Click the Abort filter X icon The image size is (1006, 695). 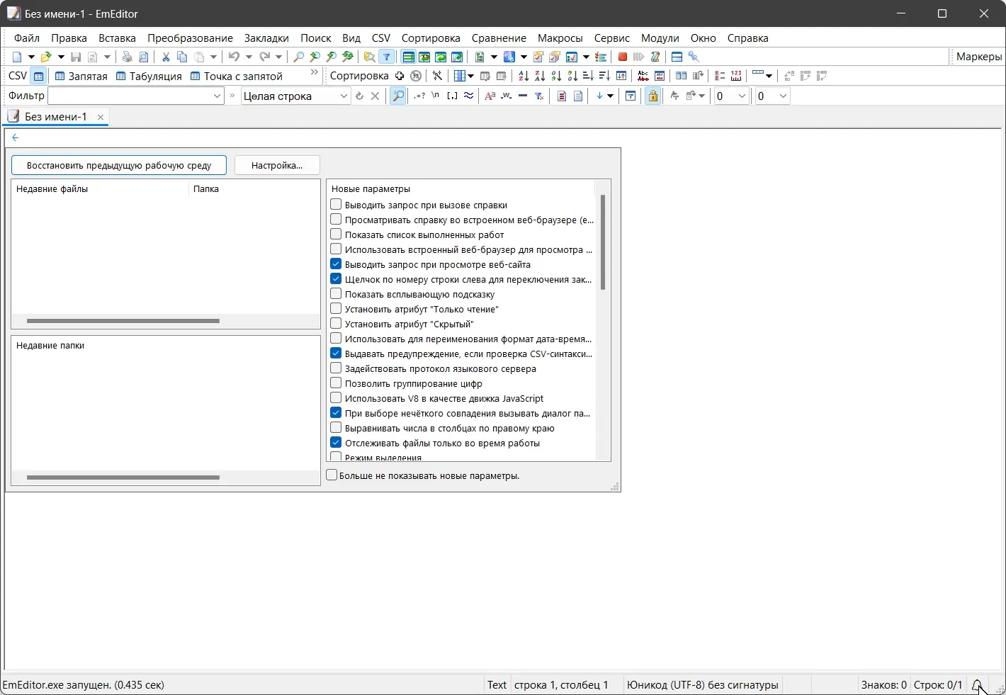tap(375, 96)
